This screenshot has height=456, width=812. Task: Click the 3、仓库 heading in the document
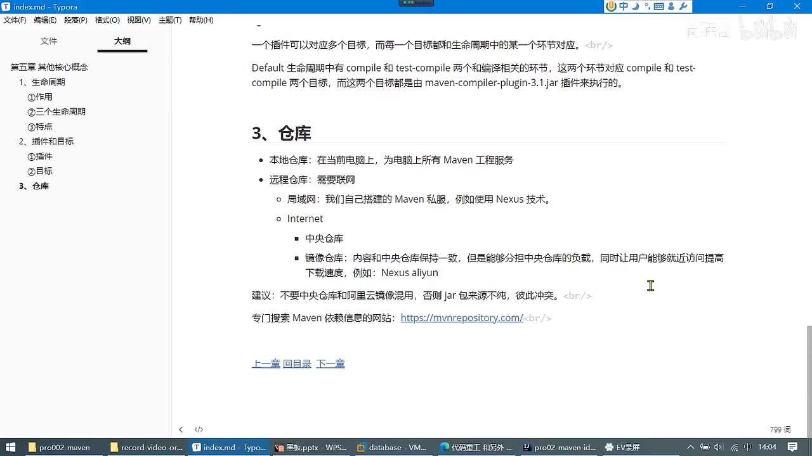[x=281, y=133]
